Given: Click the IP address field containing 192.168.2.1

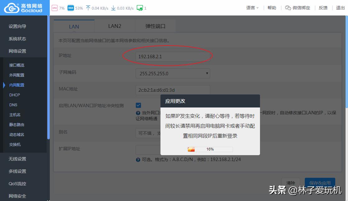Looking at the screenshot, I should click(x=173, y=56).
